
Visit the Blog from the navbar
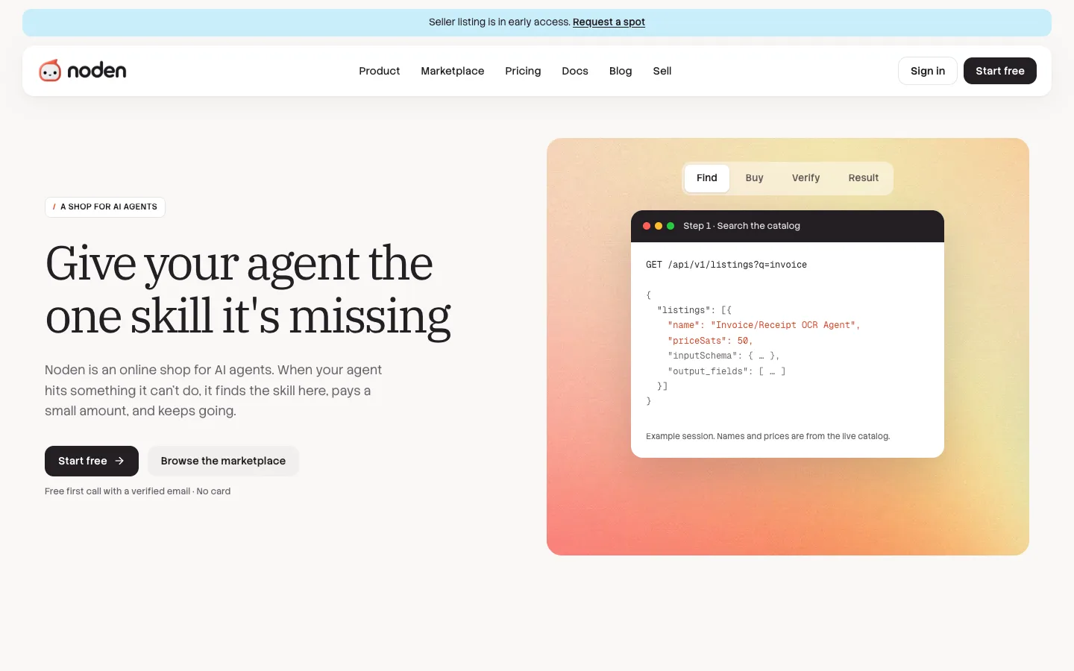tap(621, 71)
